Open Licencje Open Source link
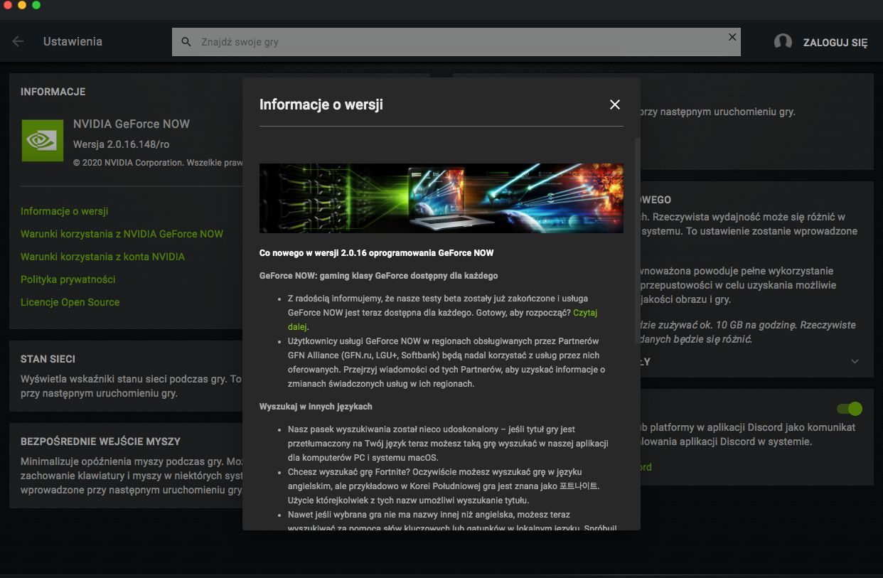Viewport: 883px width, 578px height. click(70, 302)
